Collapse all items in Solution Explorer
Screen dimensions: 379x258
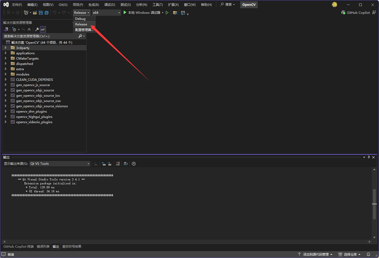29,29
